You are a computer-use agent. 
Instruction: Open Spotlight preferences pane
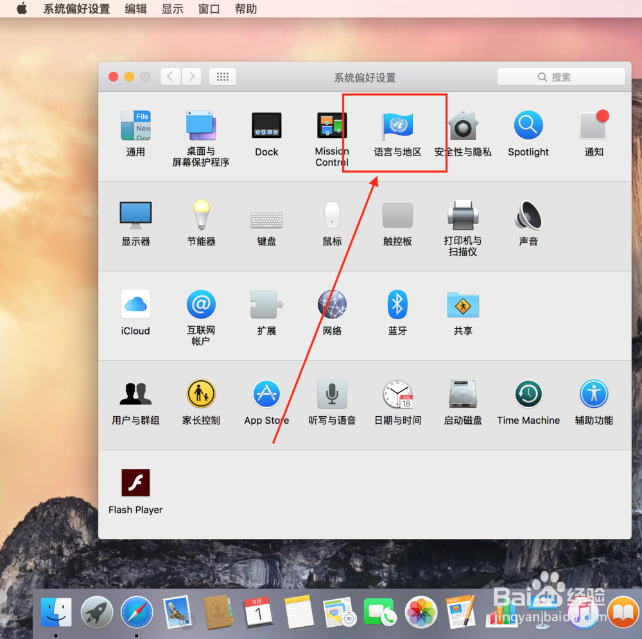(528, 134)
